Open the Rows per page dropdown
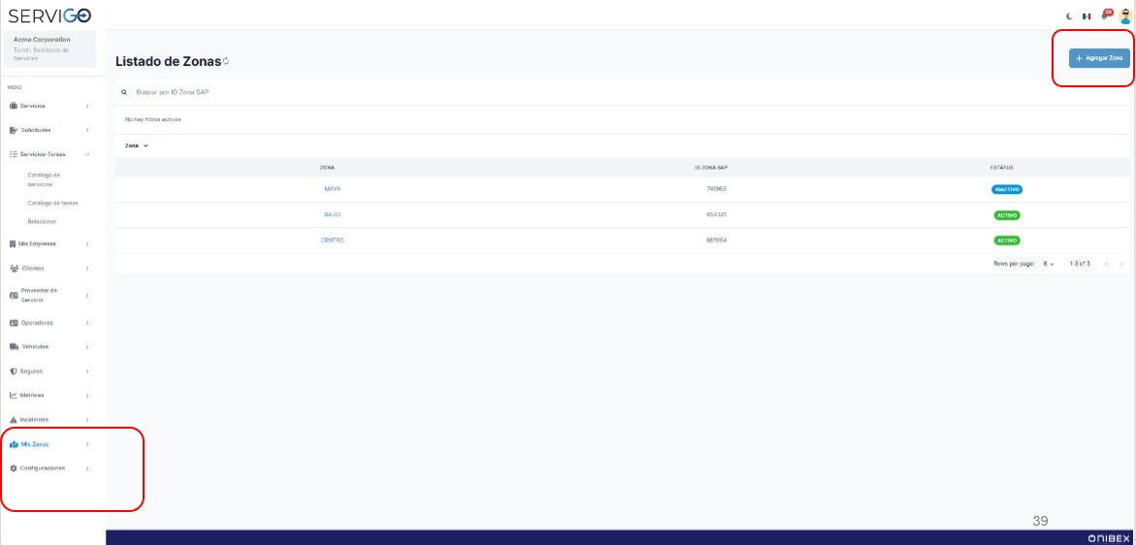The width and height of the screenshot is (1136, 545). click(x=1049, y=264)
